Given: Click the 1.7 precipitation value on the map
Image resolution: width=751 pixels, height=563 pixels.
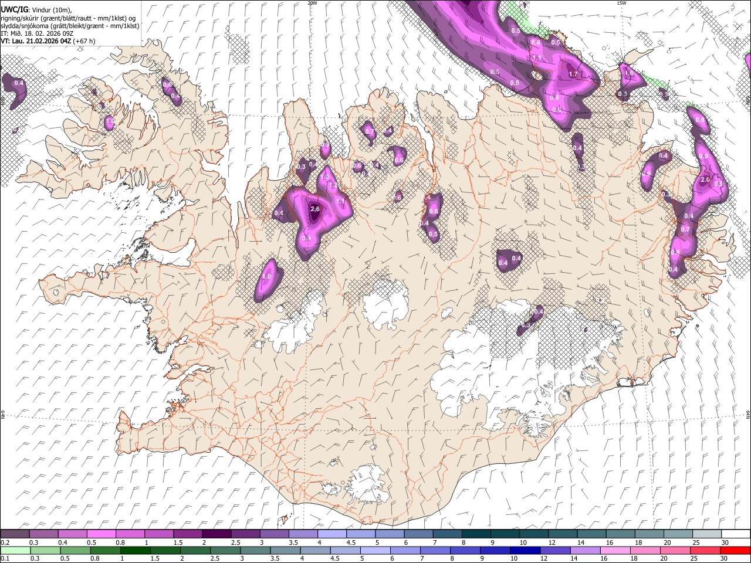Looking at the screenshot, I should tap(574, 75).
